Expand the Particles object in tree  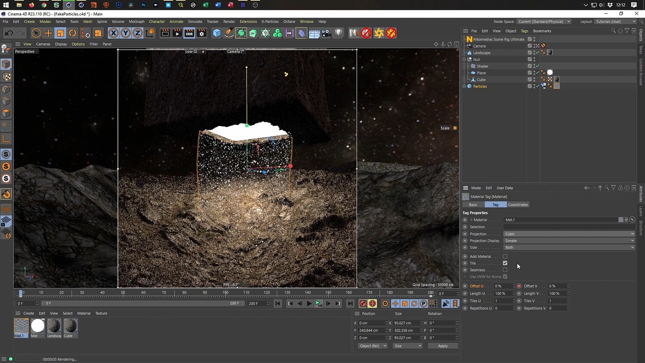[464, 86]
